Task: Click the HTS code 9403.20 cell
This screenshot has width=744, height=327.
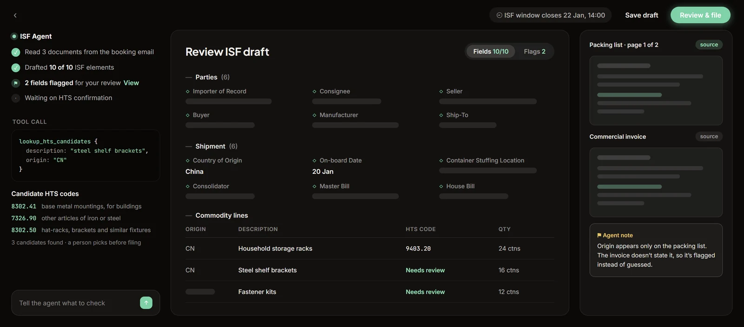Action: point(418,249)
